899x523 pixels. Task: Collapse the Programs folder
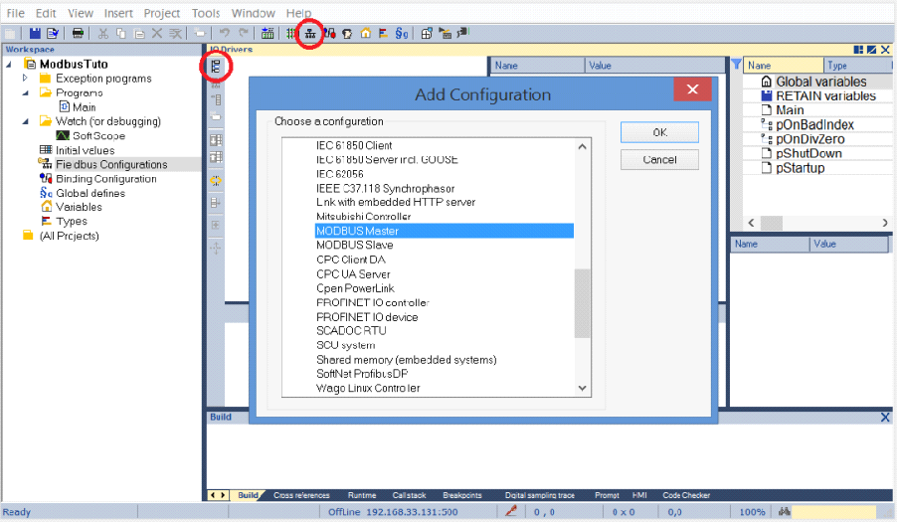tap(25, 92)
